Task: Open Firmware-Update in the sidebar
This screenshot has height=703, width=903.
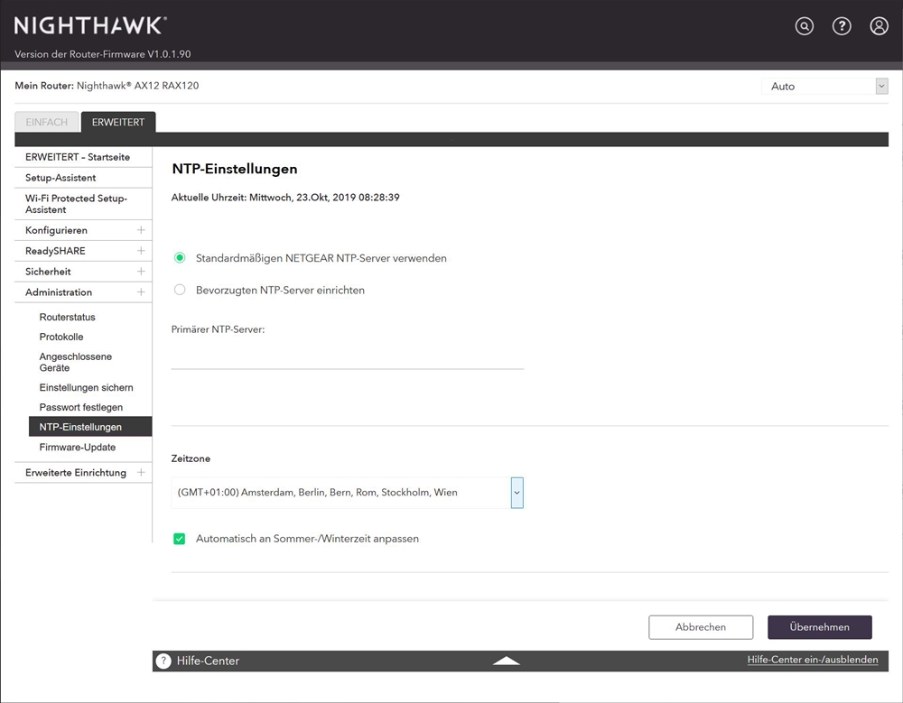Action: point(78,448)
